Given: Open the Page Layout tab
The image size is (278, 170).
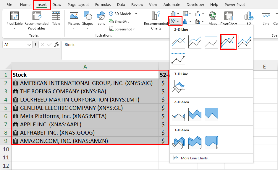Looking at the screenshot, I should point(78,5).
